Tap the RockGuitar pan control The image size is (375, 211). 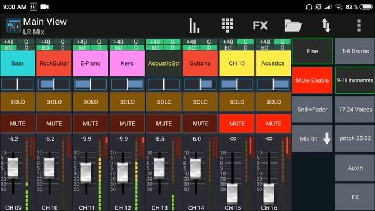pyautogui.click(x=54, y=84)
